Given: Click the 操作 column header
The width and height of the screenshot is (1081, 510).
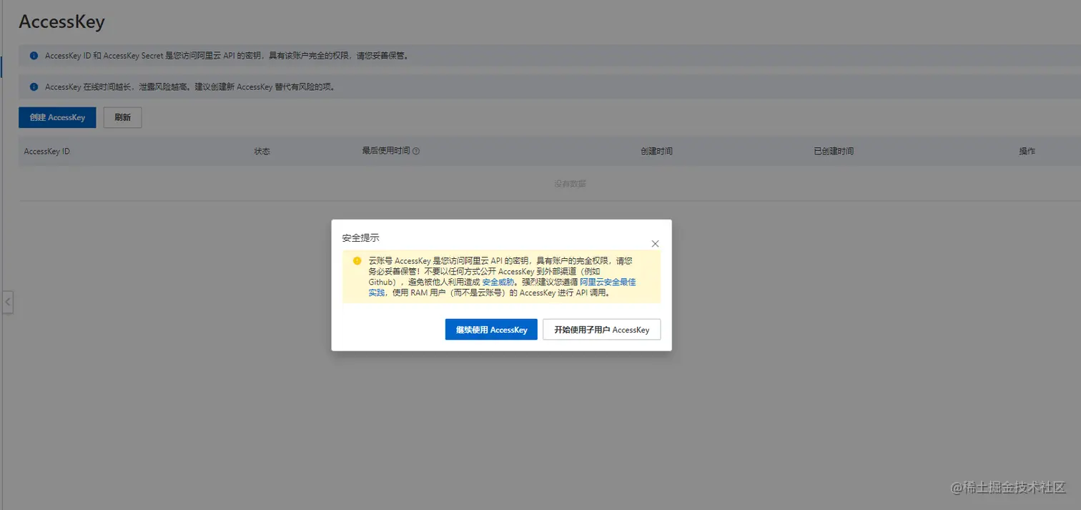Looking at the screenshot, I should click(x=1027, y=151).
